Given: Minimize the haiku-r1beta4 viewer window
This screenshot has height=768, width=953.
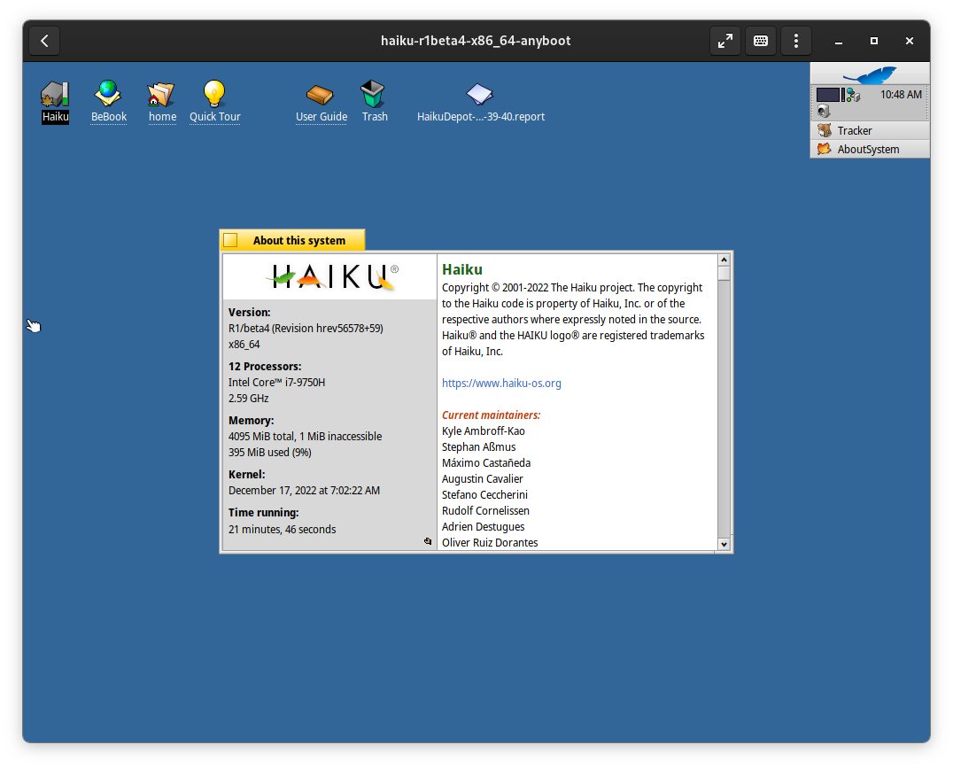Looking at the screenshot, I should coord(839,41).
